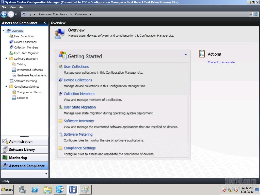
Task: Open the Compliance Settings link in Getting Started
Action: 79,148
